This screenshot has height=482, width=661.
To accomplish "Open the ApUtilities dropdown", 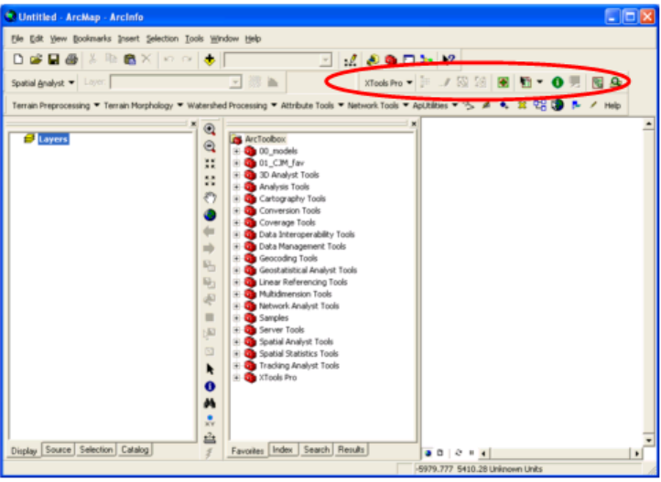I will click(x=435, y=105).
